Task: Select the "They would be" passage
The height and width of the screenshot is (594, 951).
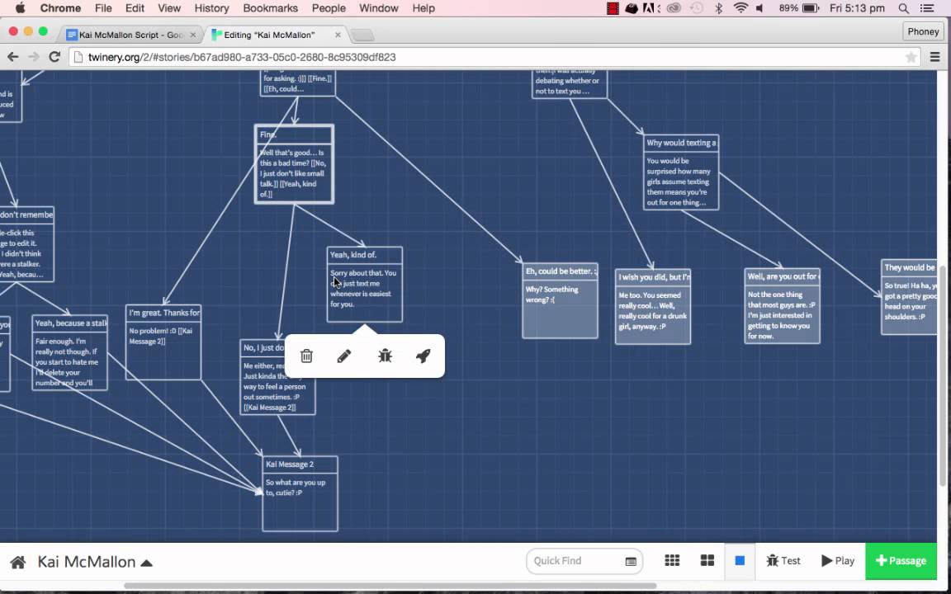Action: [x=909, y=297]
